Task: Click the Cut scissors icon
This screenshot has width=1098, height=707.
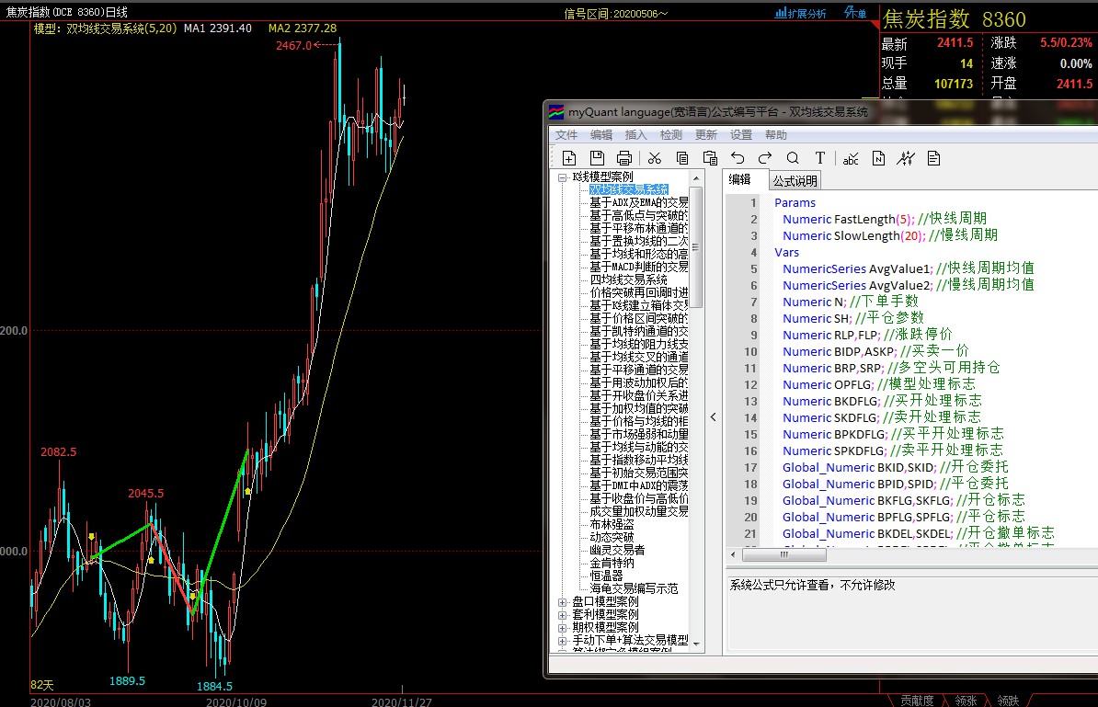Action: tap(655, 158)
